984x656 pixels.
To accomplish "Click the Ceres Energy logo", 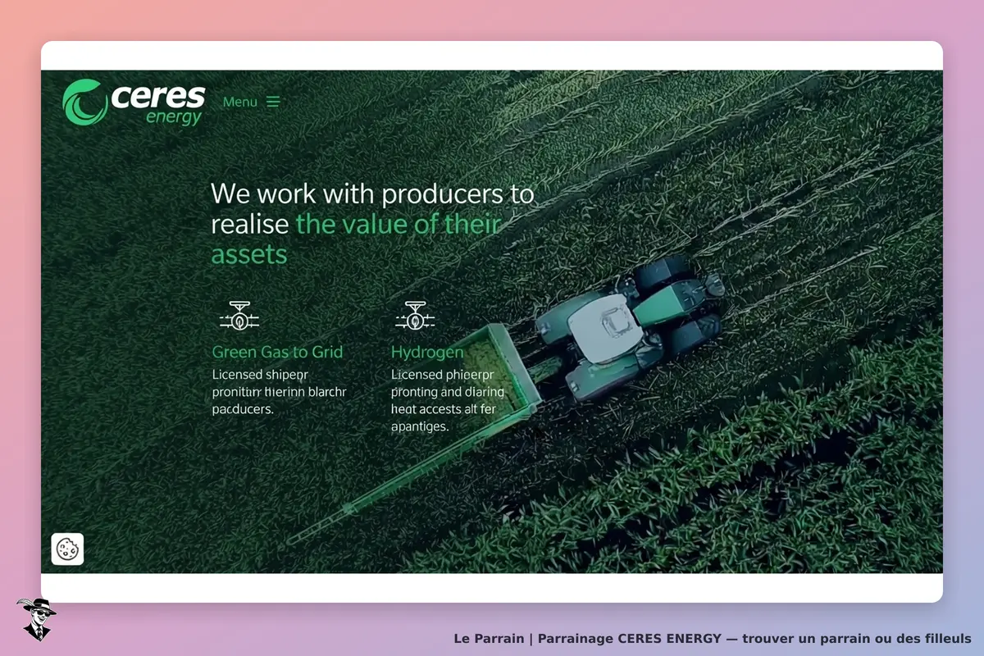I will pos(133,102).
